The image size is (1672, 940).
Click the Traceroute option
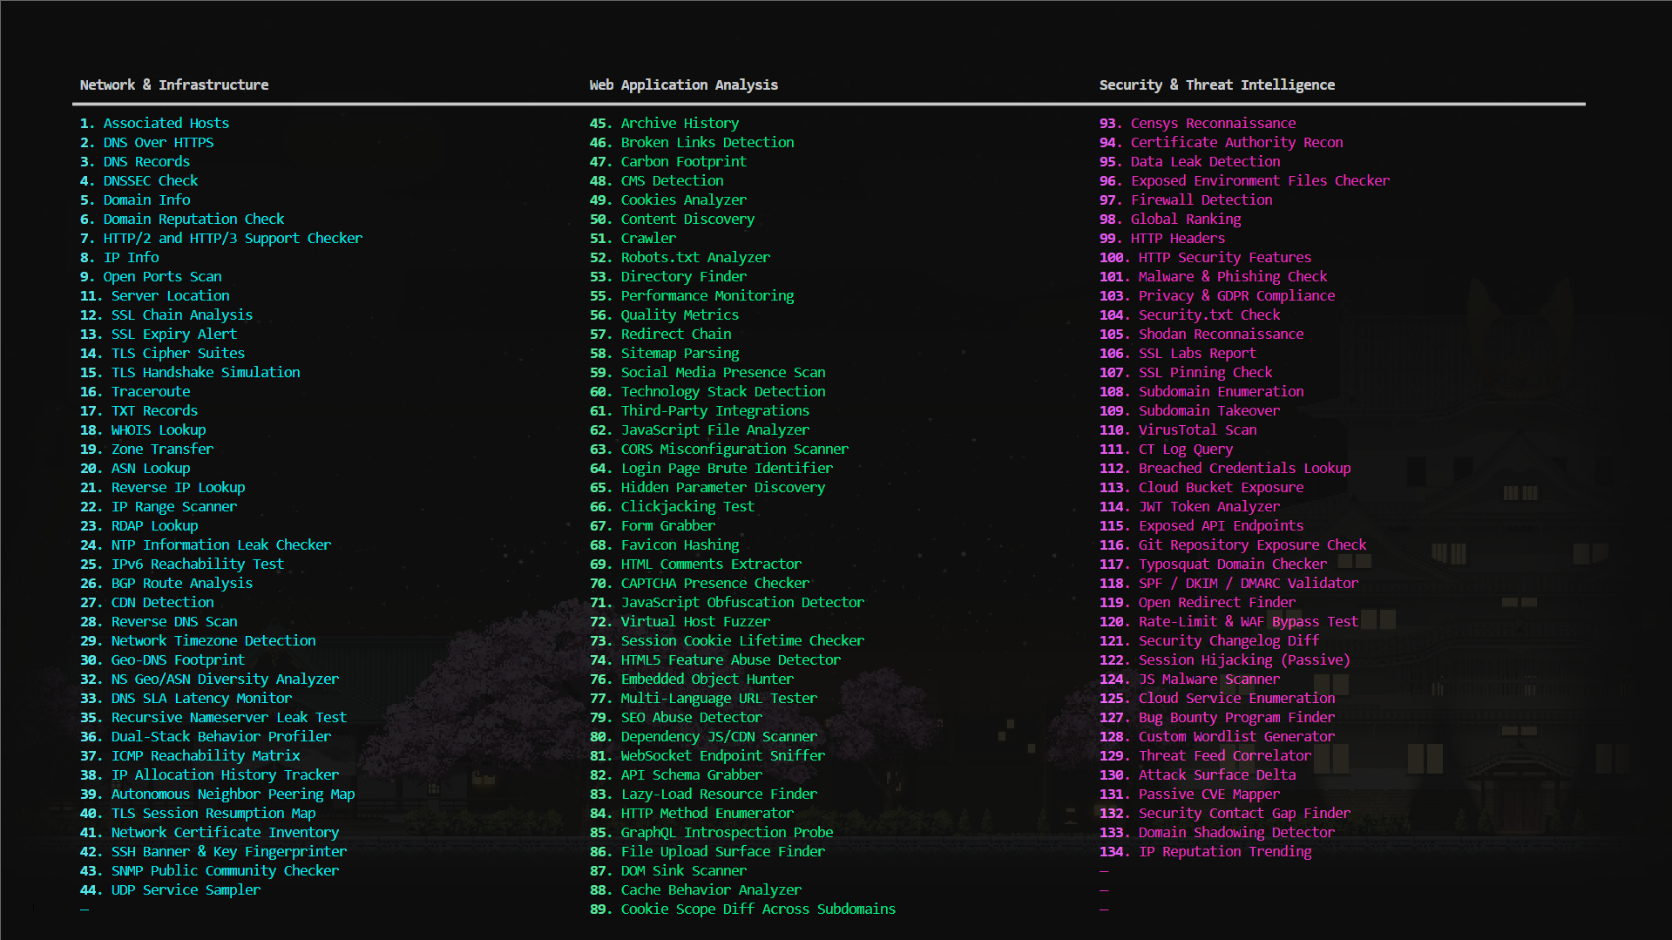tap(150, 392)
